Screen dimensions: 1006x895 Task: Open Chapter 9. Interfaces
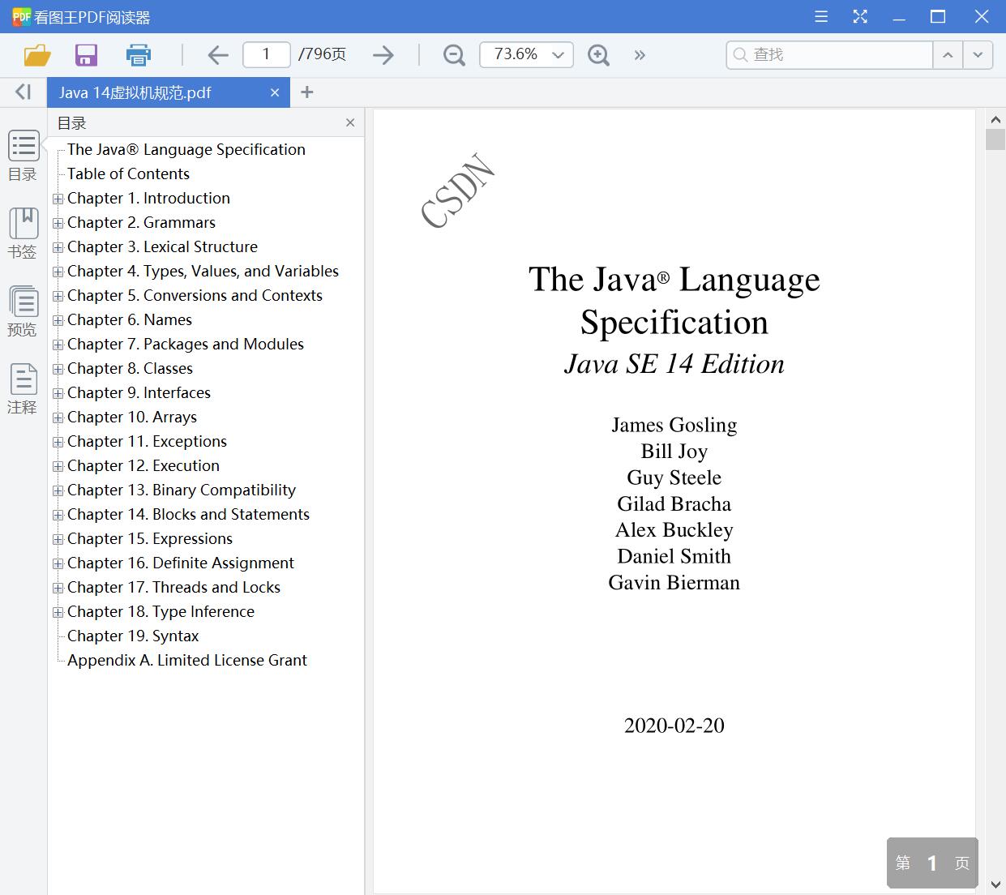coord(139,392)
